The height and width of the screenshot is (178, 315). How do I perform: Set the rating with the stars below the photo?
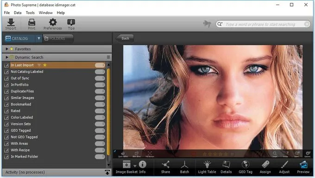[215, 154]
